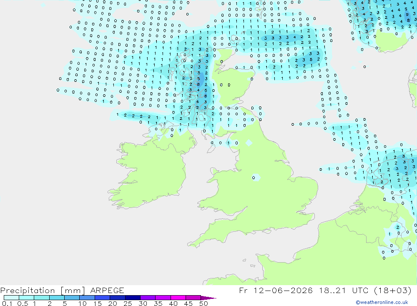This screenshot has height=306, width=417.
Task: Click the '25' legend scale label
Action: pyautogui.click(x=128, y=303)
